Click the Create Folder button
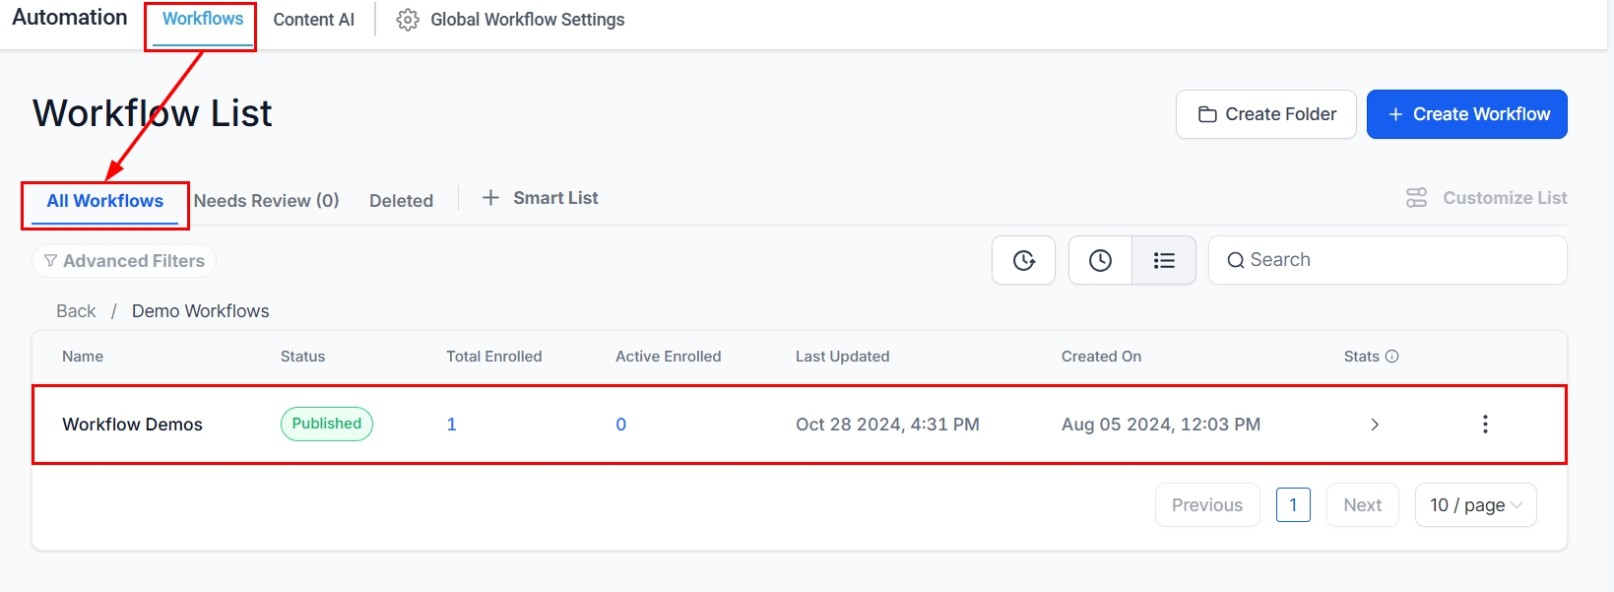 point(1265,114)
